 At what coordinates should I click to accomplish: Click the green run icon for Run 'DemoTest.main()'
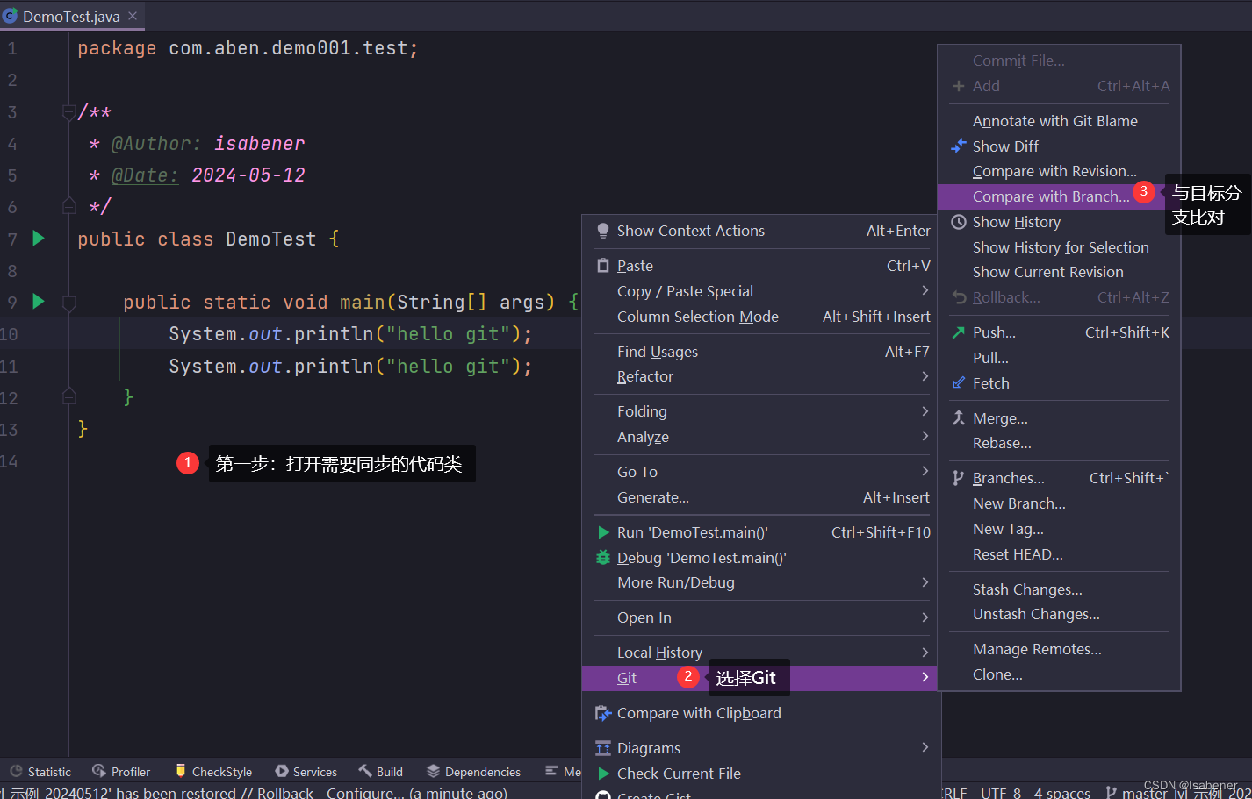(603, 532)
